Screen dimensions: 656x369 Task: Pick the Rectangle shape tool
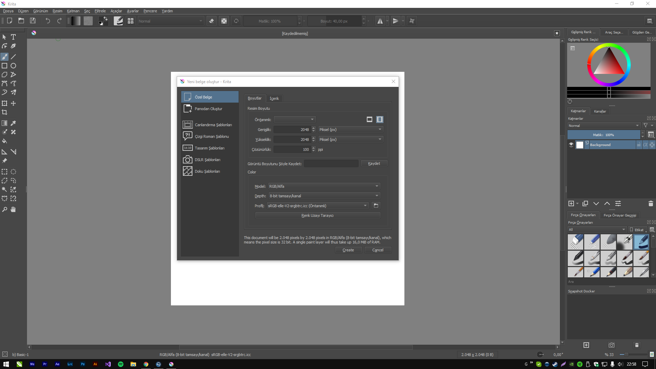pos(4,66)
